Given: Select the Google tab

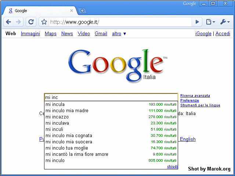Looking at the screenshot, I should tap(40, 11).
